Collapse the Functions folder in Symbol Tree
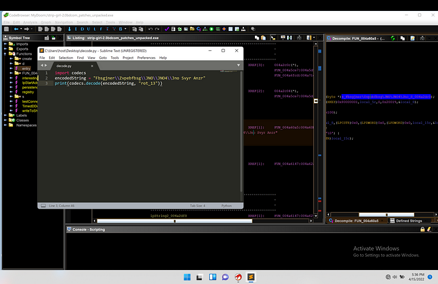The image size is (438, 284). [x=5, y=54]
